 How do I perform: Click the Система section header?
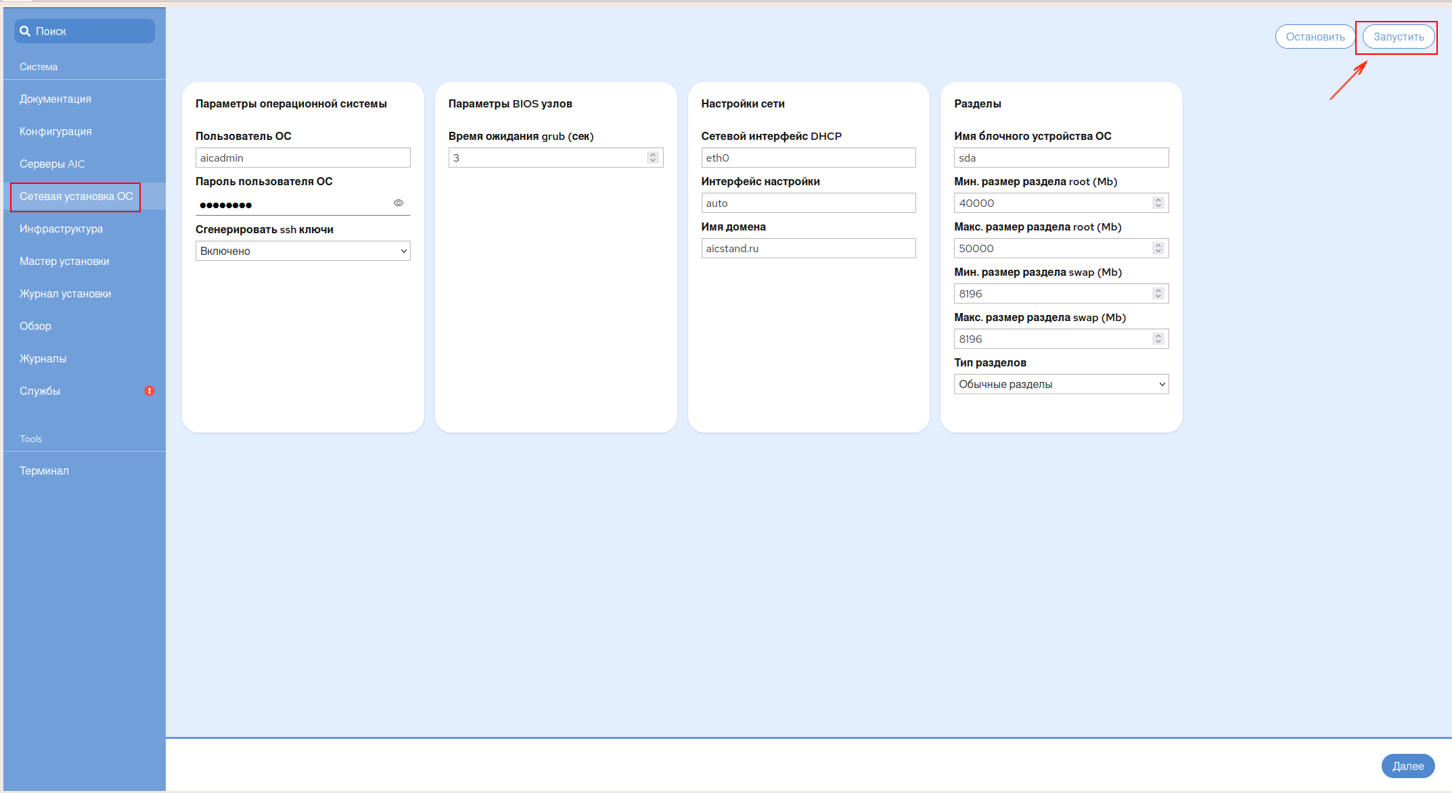[x=39, y=67]
